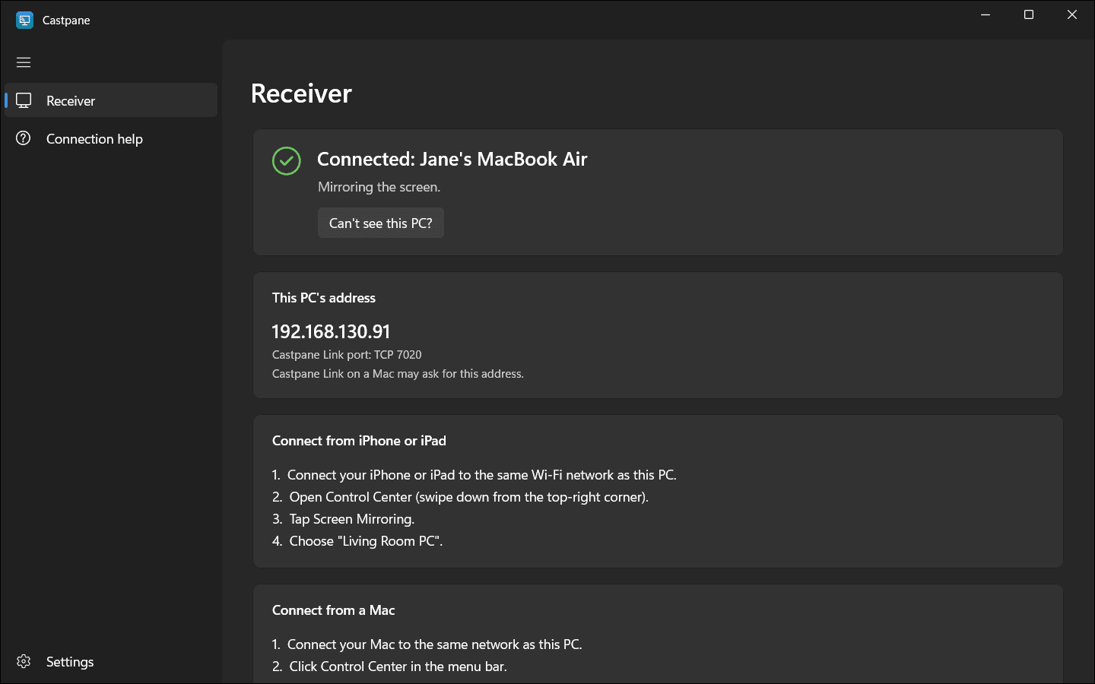Click the "Connect from a Mac" heading
The image size is (1095, 684).
point(333,610)
